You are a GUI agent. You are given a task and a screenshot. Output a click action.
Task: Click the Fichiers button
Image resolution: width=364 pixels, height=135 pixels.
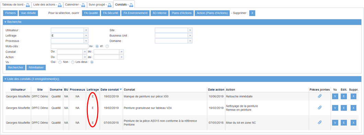[x=10, y=13]
